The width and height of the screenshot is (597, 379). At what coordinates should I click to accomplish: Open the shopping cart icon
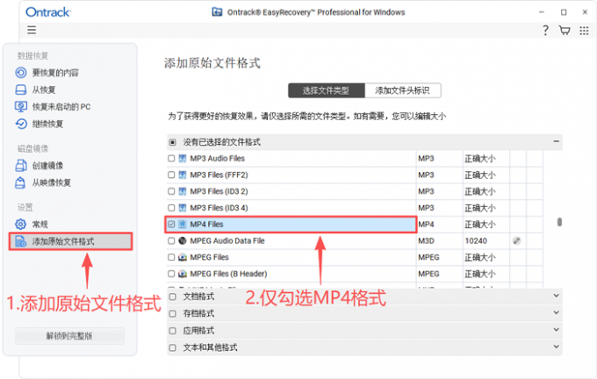click(x=565, y=30)
